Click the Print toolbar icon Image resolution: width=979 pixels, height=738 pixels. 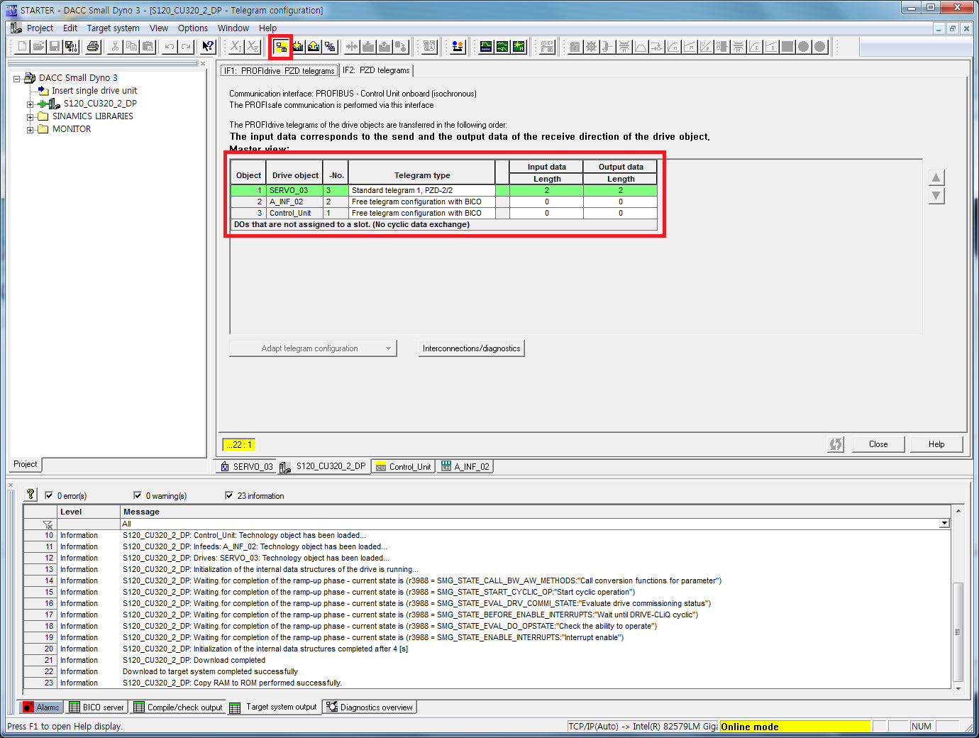coord(93,47)
